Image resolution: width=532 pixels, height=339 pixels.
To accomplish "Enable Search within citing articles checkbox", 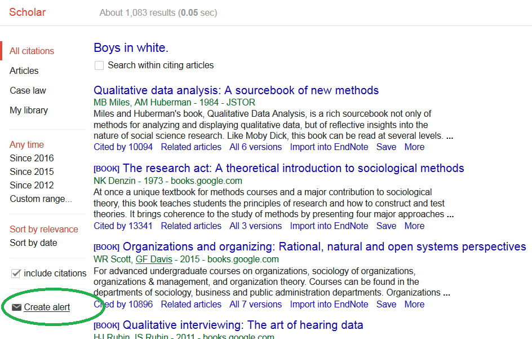I will [99, 65].
